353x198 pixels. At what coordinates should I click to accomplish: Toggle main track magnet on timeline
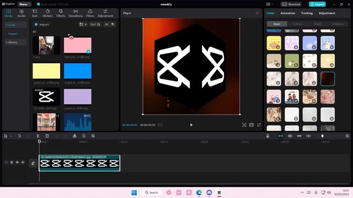[x=281, y=136]
